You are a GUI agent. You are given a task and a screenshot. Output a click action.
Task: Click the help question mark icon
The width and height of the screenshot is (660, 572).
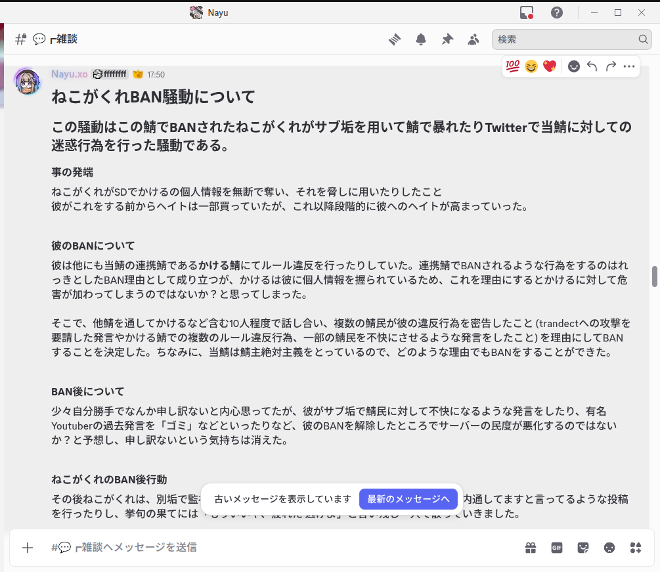557,12
